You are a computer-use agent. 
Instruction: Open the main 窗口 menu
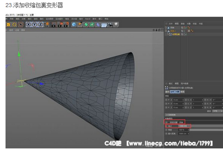100,19
